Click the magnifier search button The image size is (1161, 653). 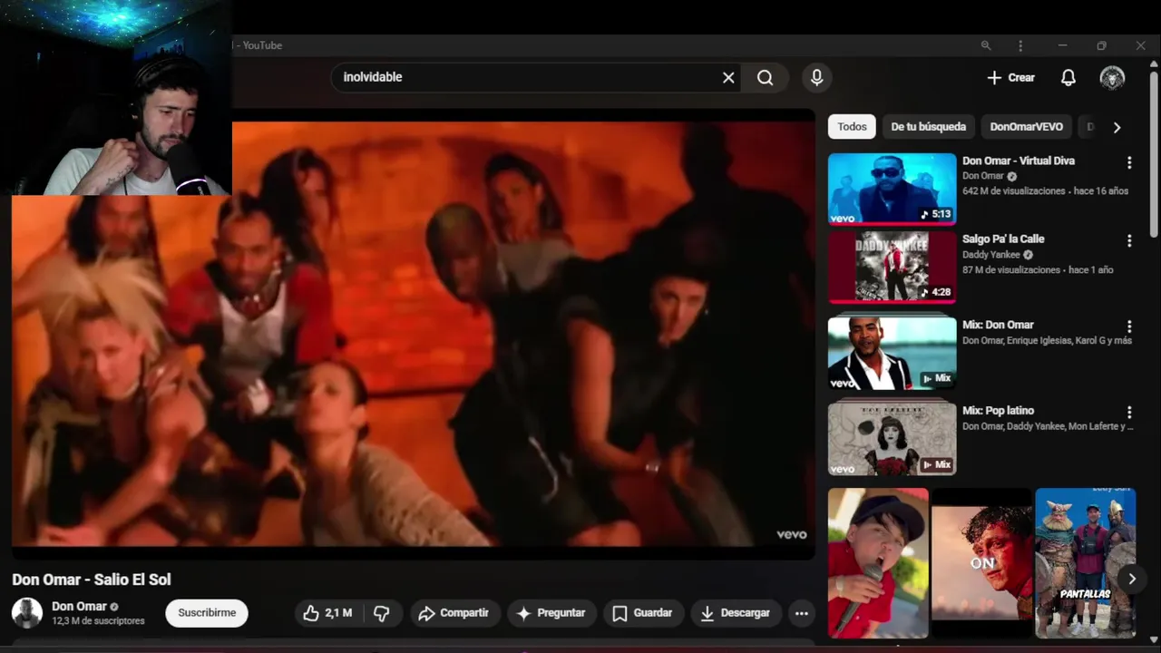tap(765, 78)
